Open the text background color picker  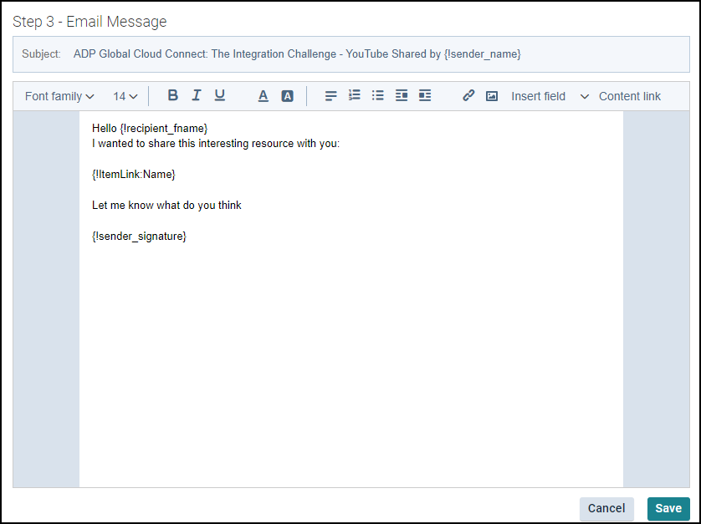coord(287,96)
